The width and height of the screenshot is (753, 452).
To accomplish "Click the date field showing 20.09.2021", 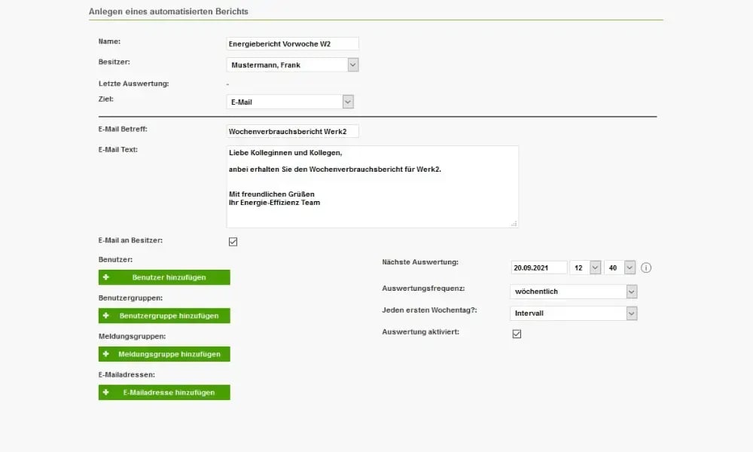I will point(538,267).
